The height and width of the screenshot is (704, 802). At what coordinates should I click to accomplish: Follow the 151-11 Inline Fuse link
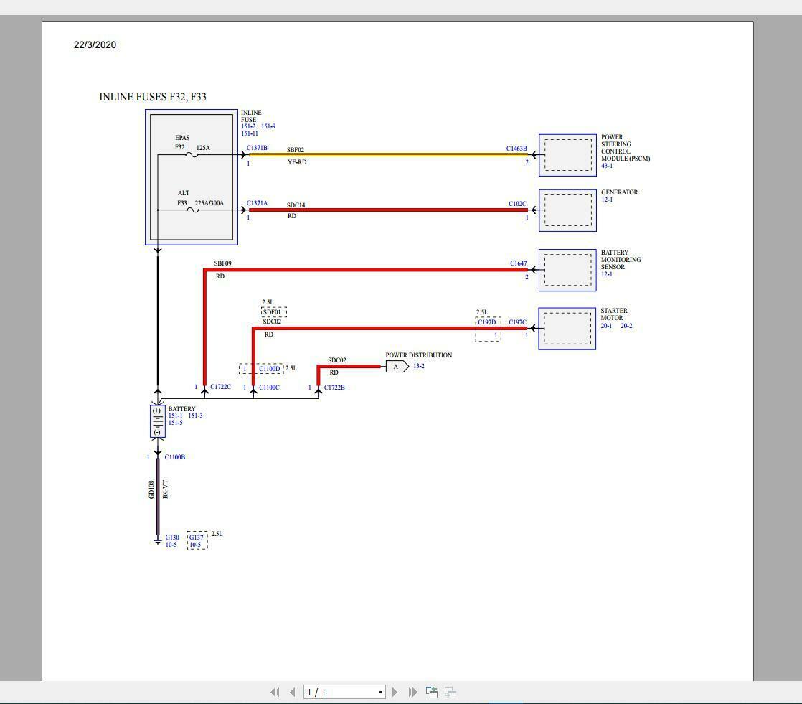tap(250, 133)
